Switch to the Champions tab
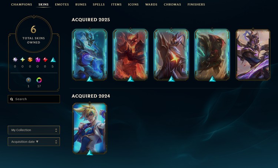This screenshot has height=168, width=278. [21, 4]
